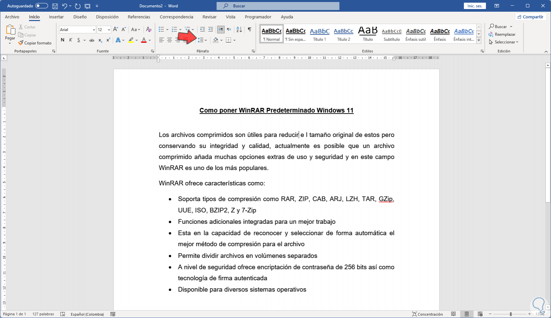551x318 pixels.
Task: Toggle subscript formatting
Action: (x=100, y=40)
